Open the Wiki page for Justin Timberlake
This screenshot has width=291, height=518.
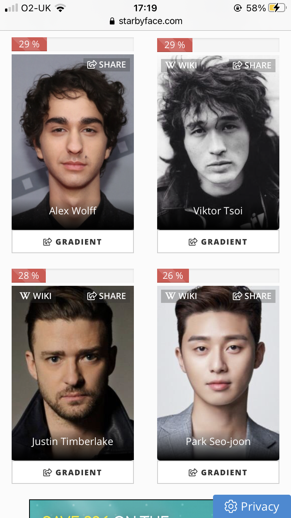tap(36, 296)
